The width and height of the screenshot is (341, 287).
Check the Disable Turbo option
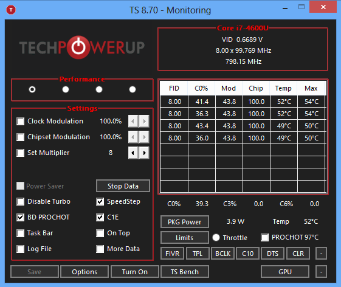(21, 201)
